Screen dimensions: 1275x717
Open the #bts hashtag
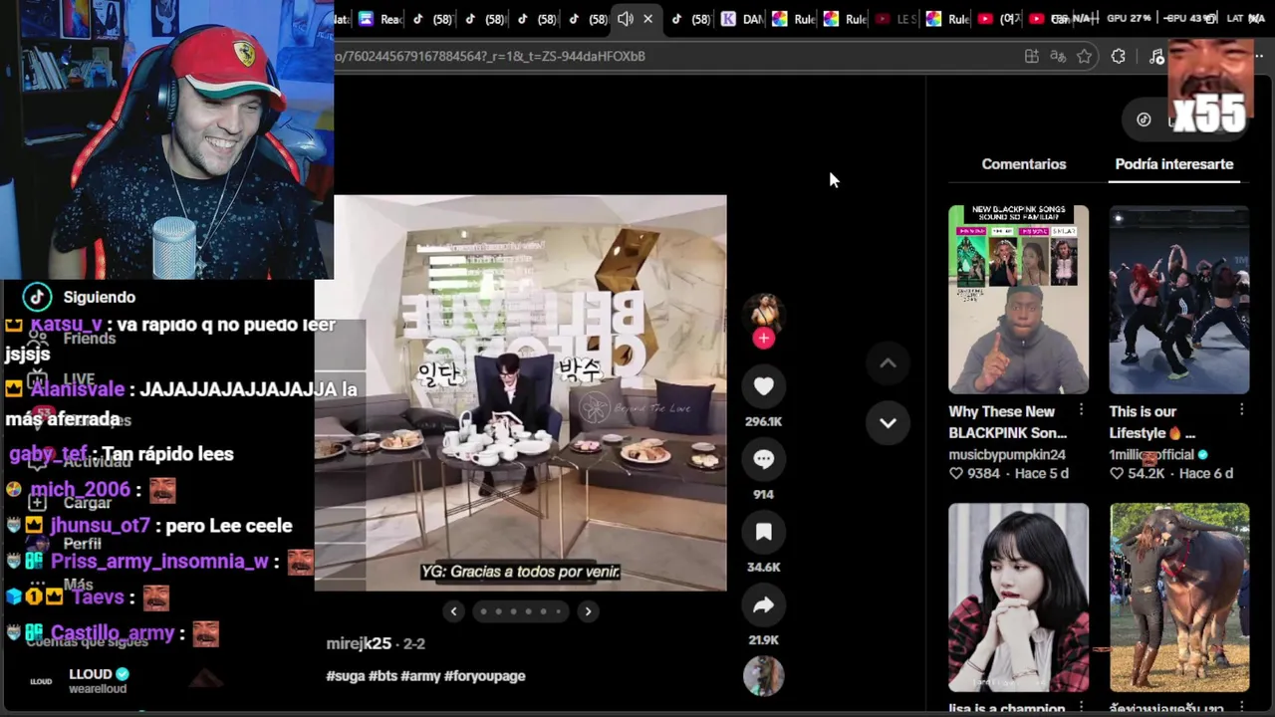coord(383,676)
